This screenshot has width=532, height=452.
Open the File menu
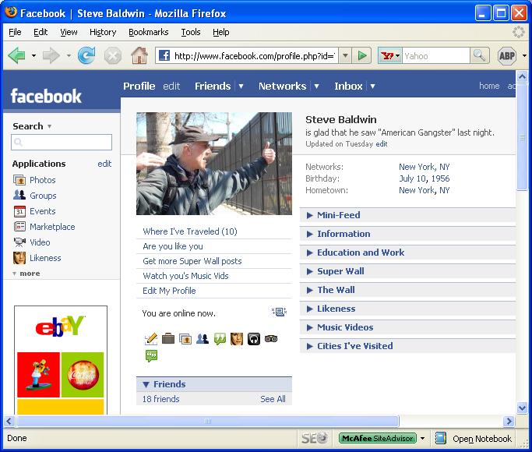15,32
